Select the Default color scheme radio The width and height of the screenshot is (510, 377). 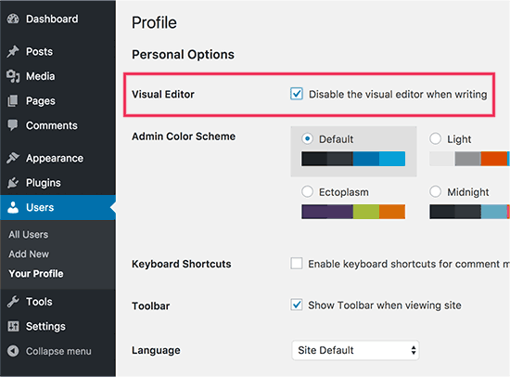[307, 138]
